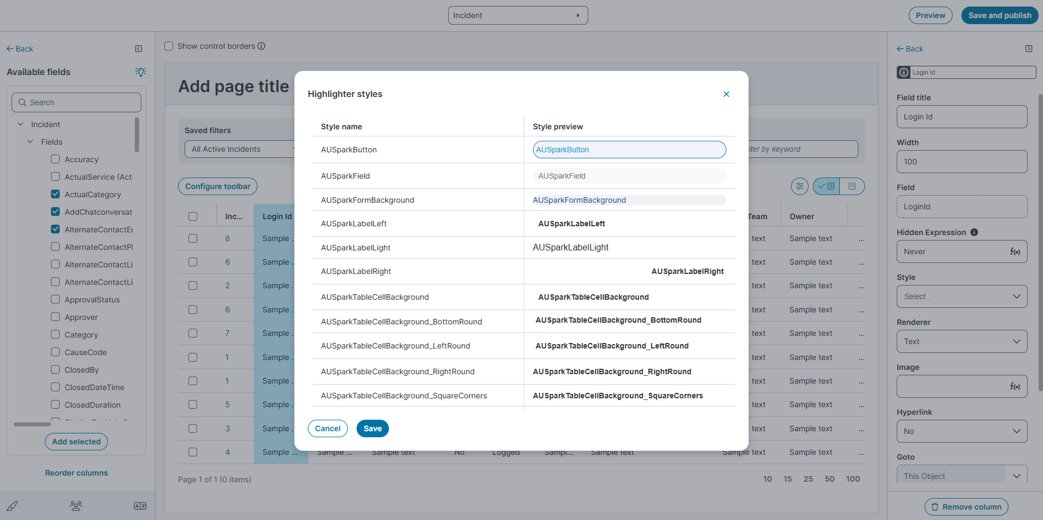The width and height of the screenshot is (1043, 520).
Task: Open row actions menu for incident 4
Action: pyautogui.click(x=861, y=453)
